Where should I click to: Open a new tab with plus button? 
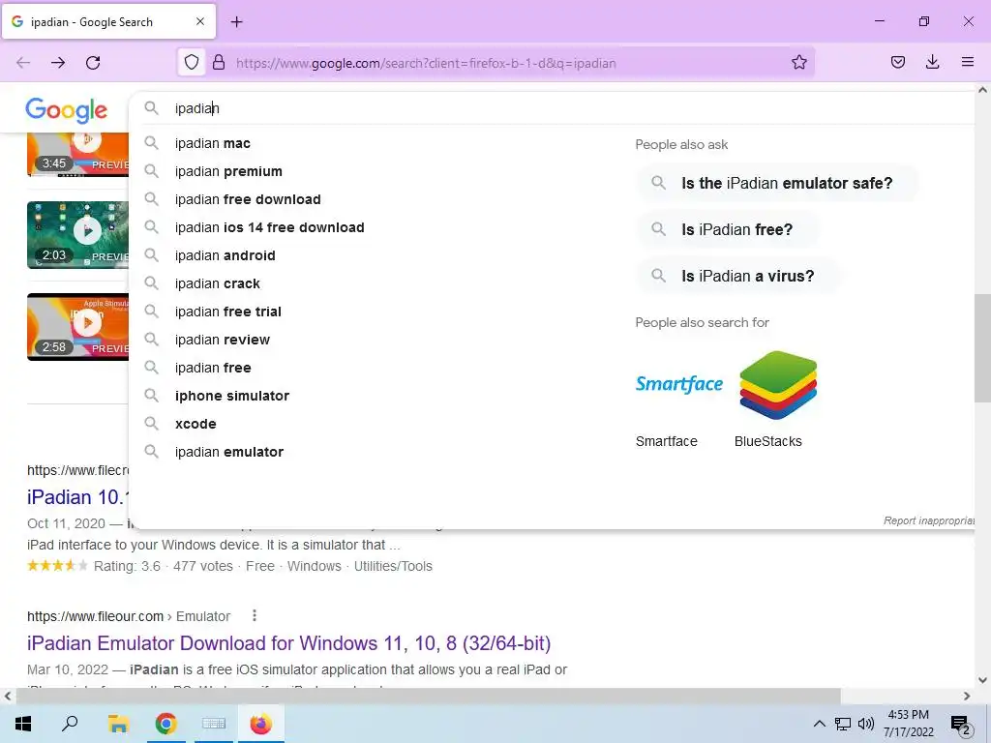(x=236, y=22)
